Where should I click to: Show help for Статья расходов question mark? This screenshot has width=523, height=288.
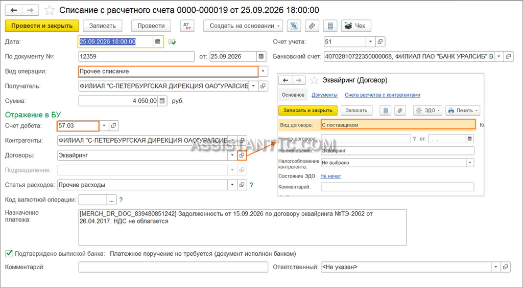251,185
